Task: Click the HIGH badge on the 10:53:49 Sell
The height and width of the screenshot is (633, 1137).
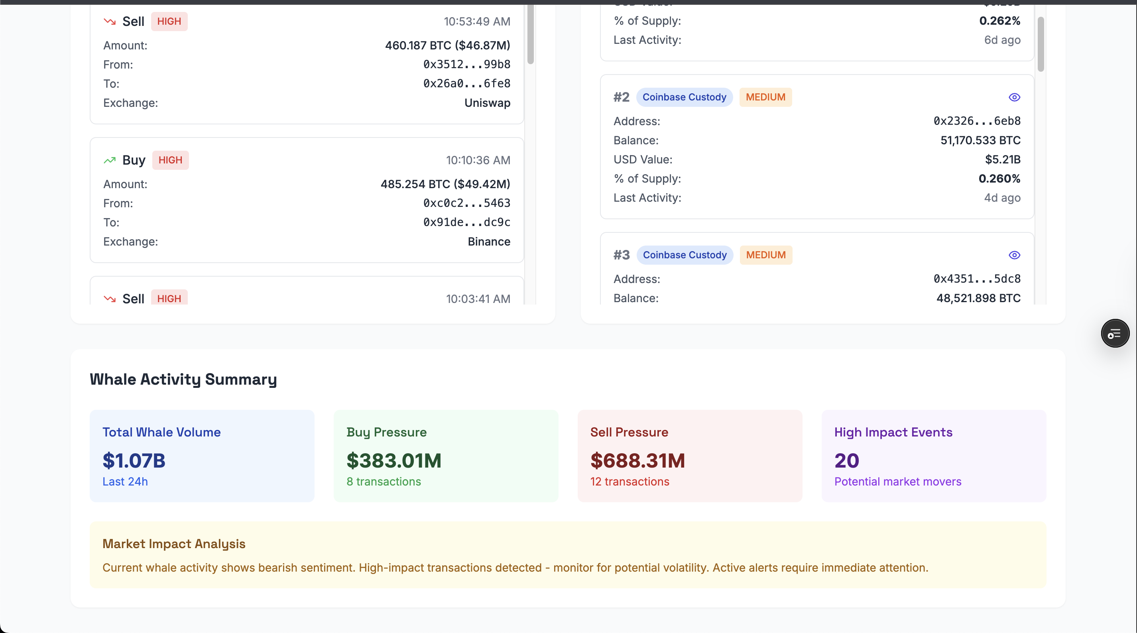Action: [169, 22]
